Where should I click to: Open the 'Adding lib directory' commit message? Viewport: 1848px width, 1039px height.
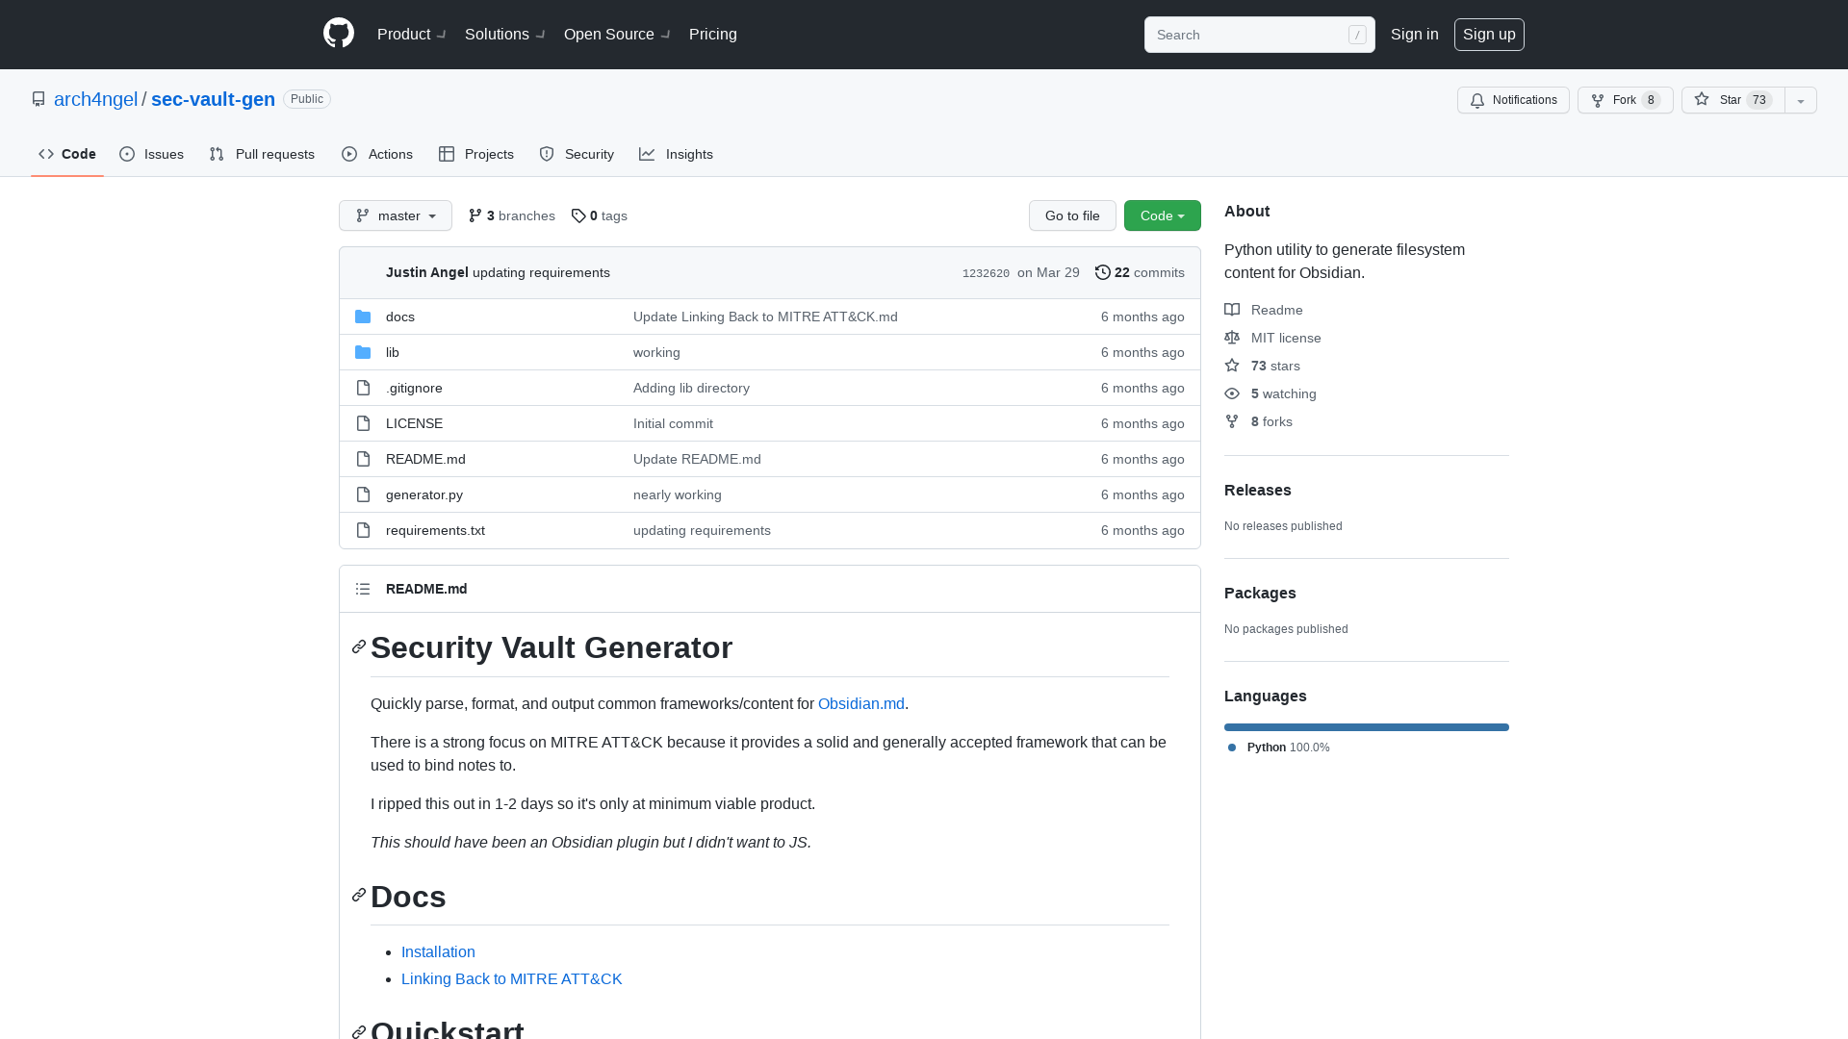pos(691,388)
